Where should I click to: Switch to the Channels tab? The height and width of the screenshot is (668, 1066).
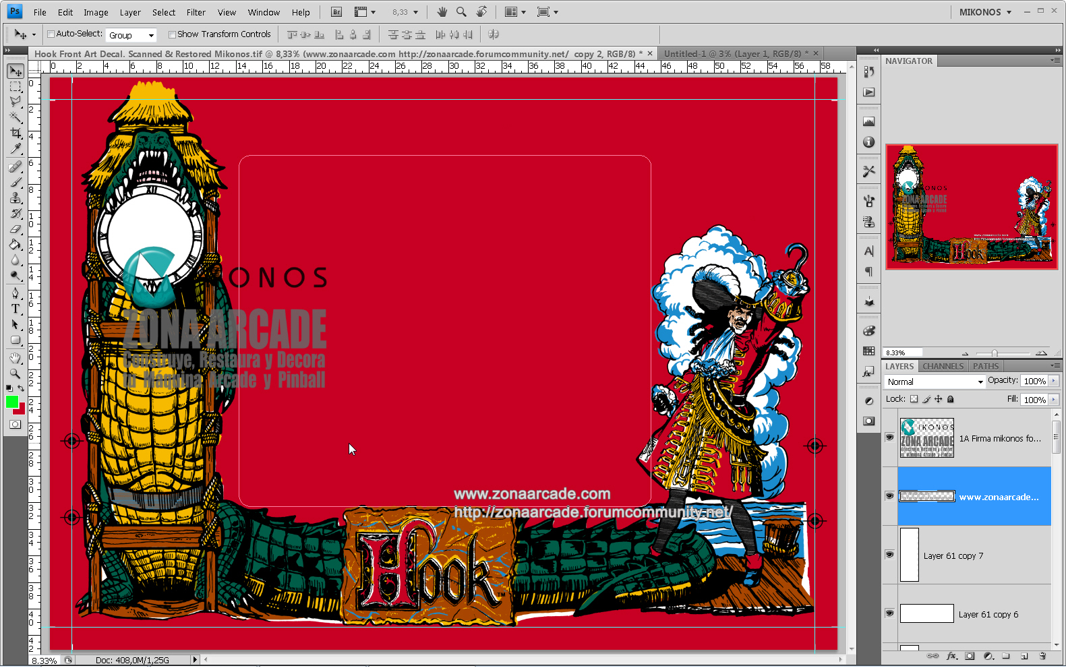[943, 366]
